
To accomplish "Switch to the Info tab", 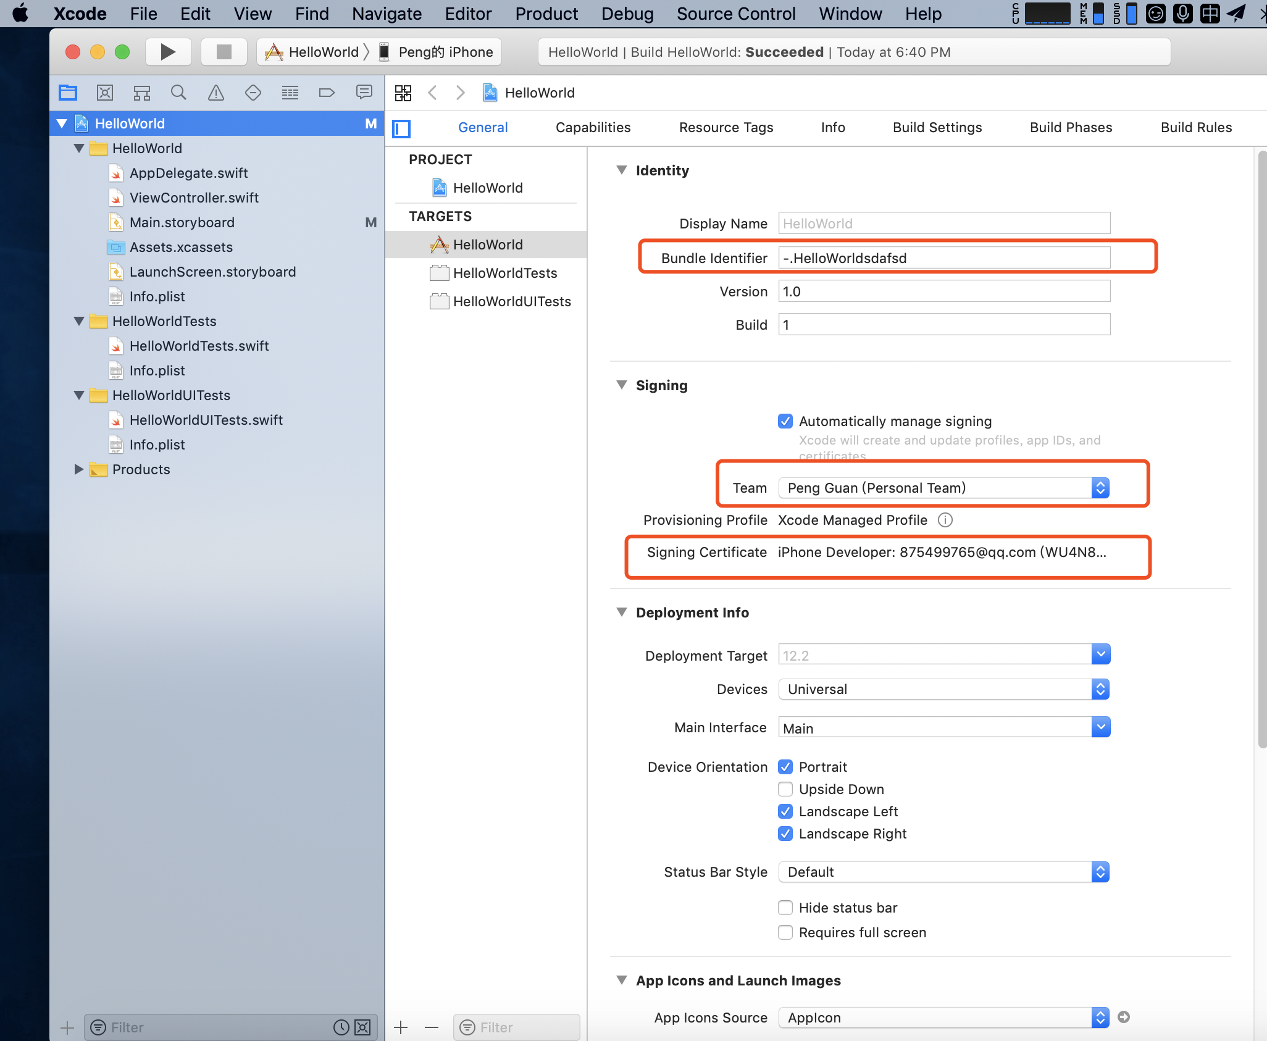I will click(833, 127).
